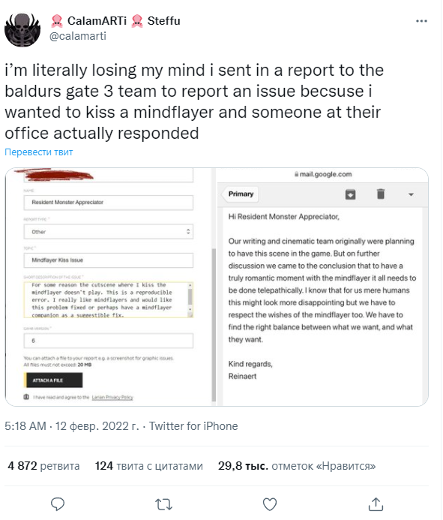The height and width of the screenshot is (520, 443).
Task: View the 4 872 retweets list
Action: (x=43, y=466)
